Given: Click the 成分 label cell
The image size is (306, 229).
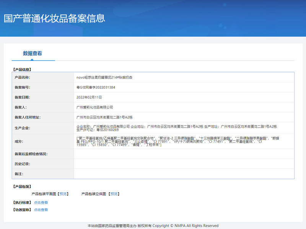Looking at the screenshot, I should (43, 141).
